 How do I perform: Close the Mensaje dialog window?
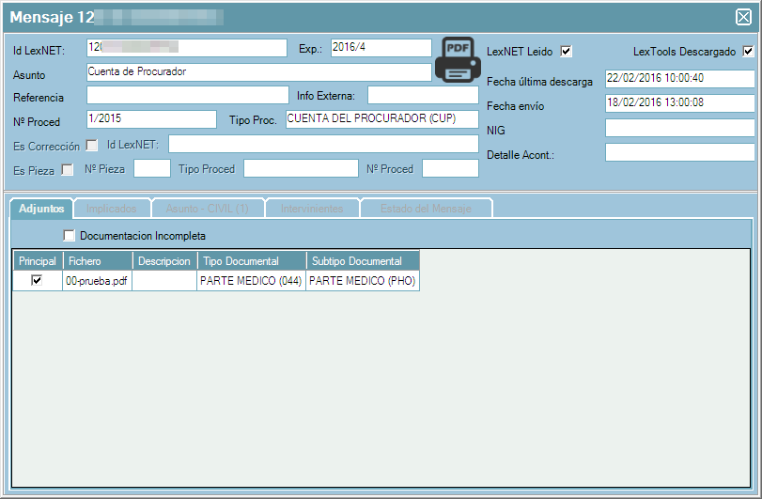[x=742, y=16]
